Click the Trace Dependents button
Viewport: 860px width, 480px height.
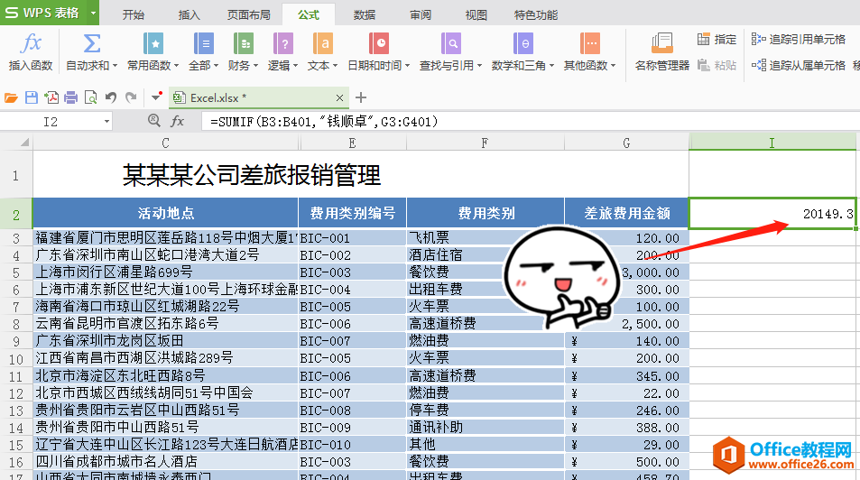(x=799, y=65)
